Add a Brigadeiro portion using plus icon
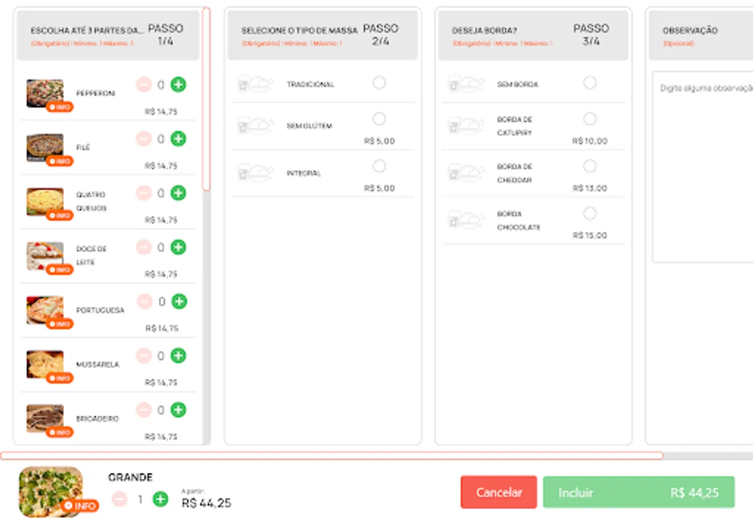753x523 pixels. click(178, 410)
